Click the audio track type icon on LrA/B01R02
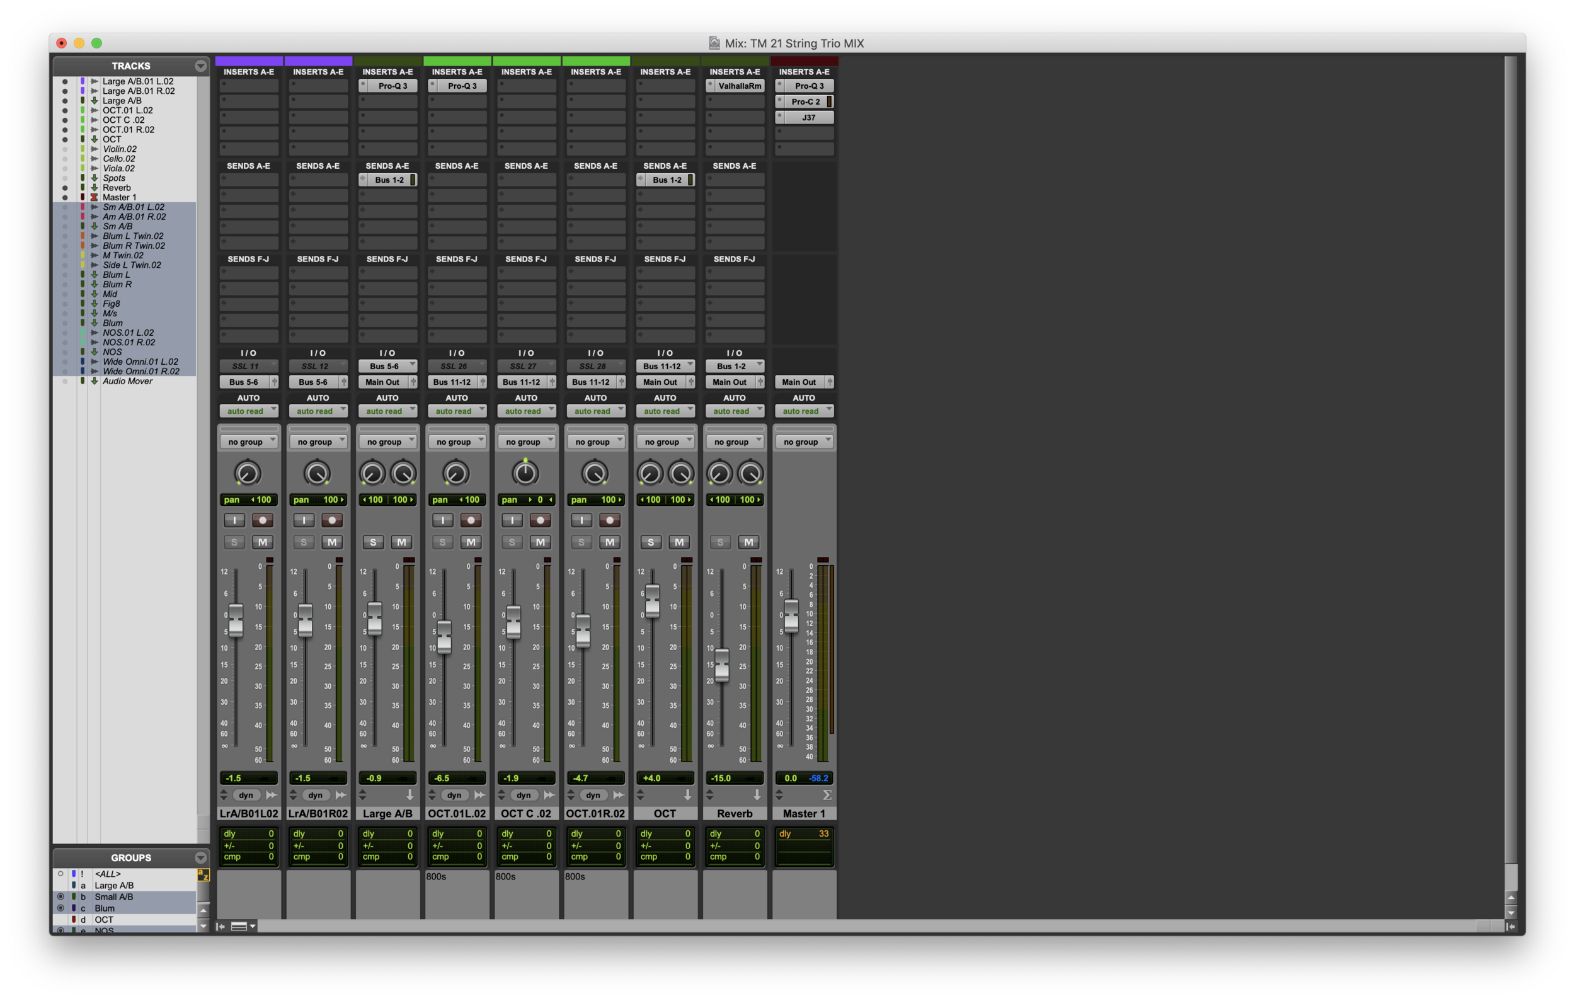 [341, 796]
